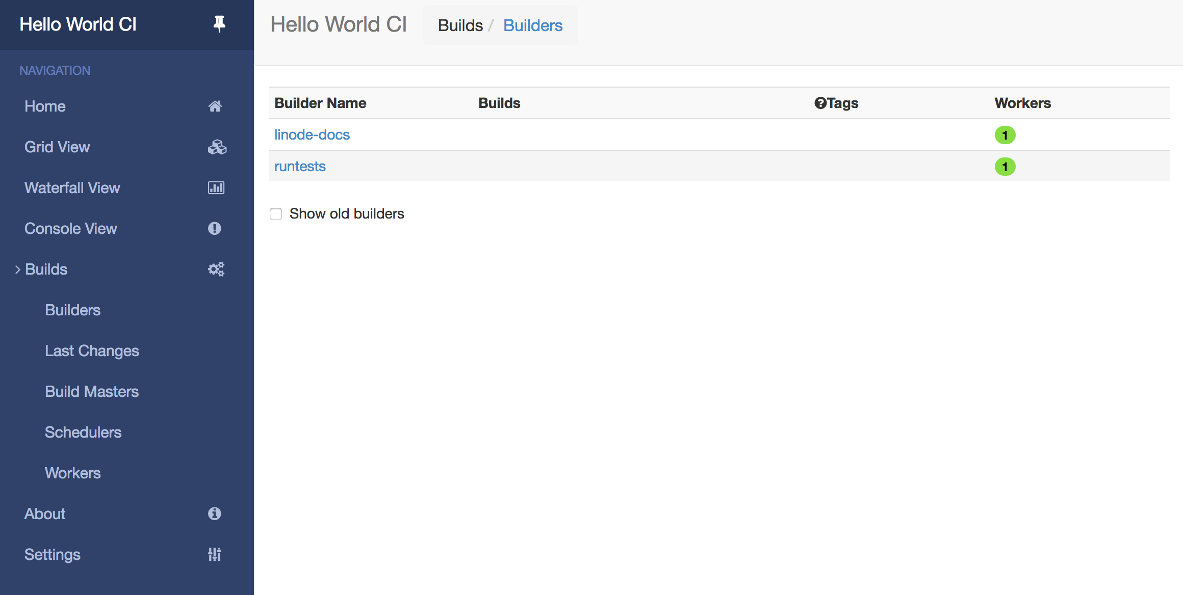The image size is (1183, 595).
Task: Open the runtests builder
Action: pyautogui.click(x=300, y=166)
